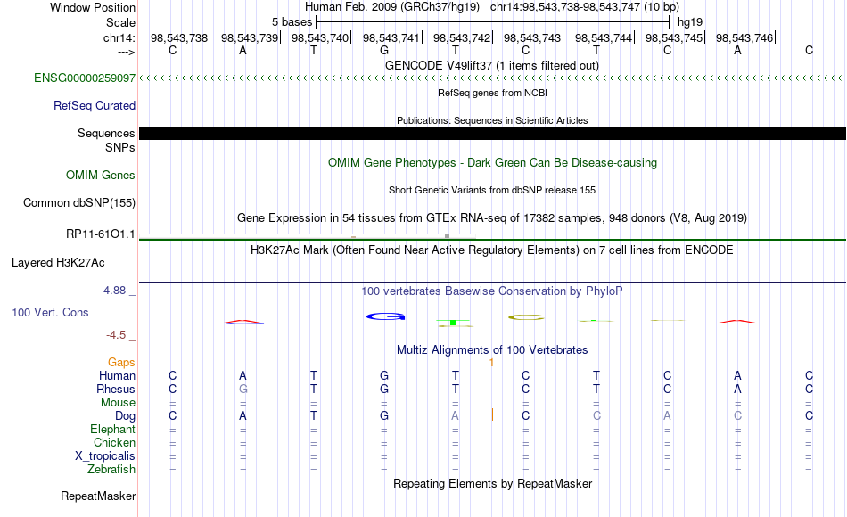
Task: Open the OMIM Genes track label
Action: coord(100,175)
